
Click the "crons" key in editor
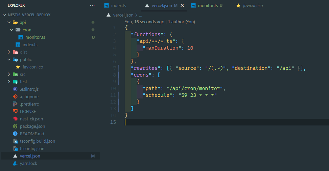(141, 75)
